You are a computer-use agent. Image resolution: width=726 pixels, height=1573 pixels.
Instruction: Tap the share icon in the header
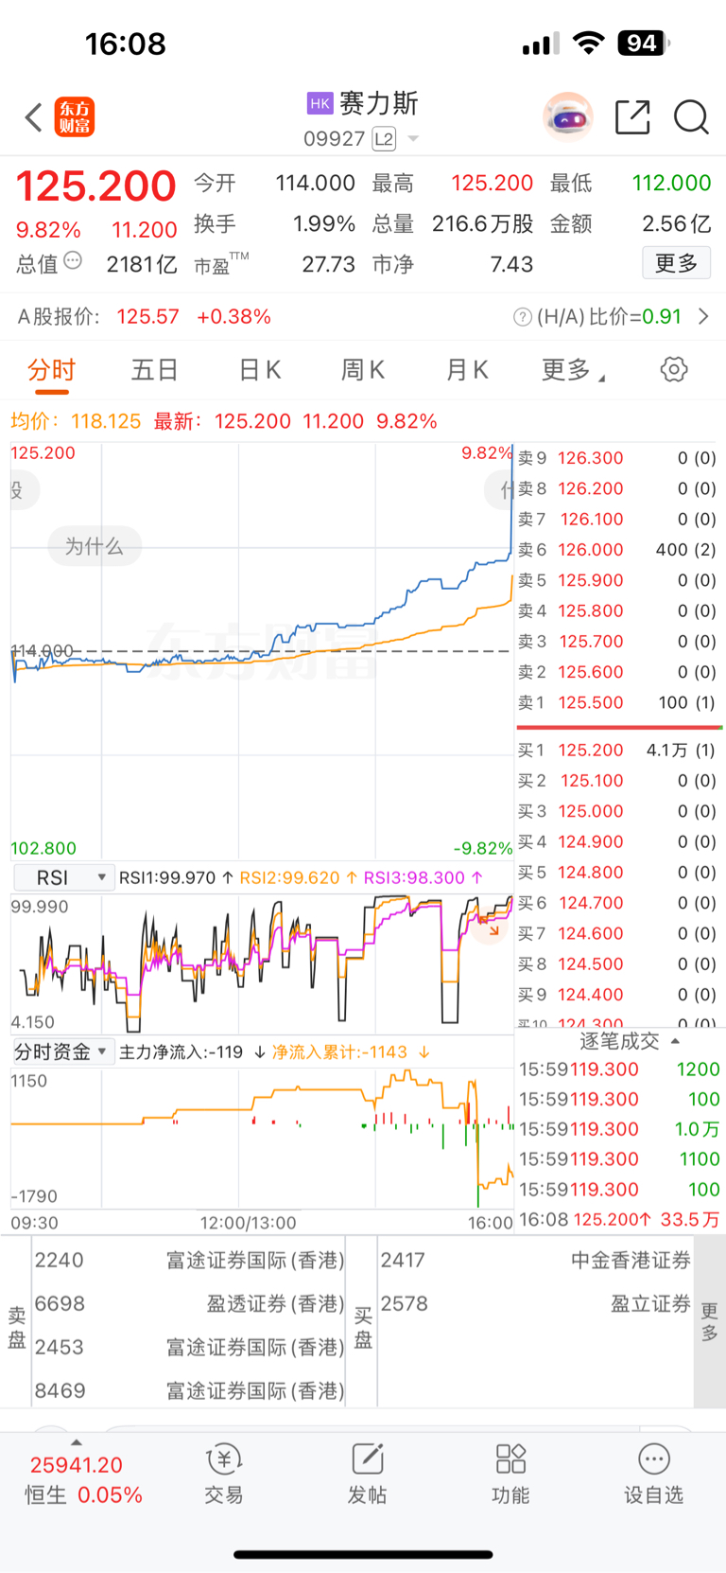(632, 117)
